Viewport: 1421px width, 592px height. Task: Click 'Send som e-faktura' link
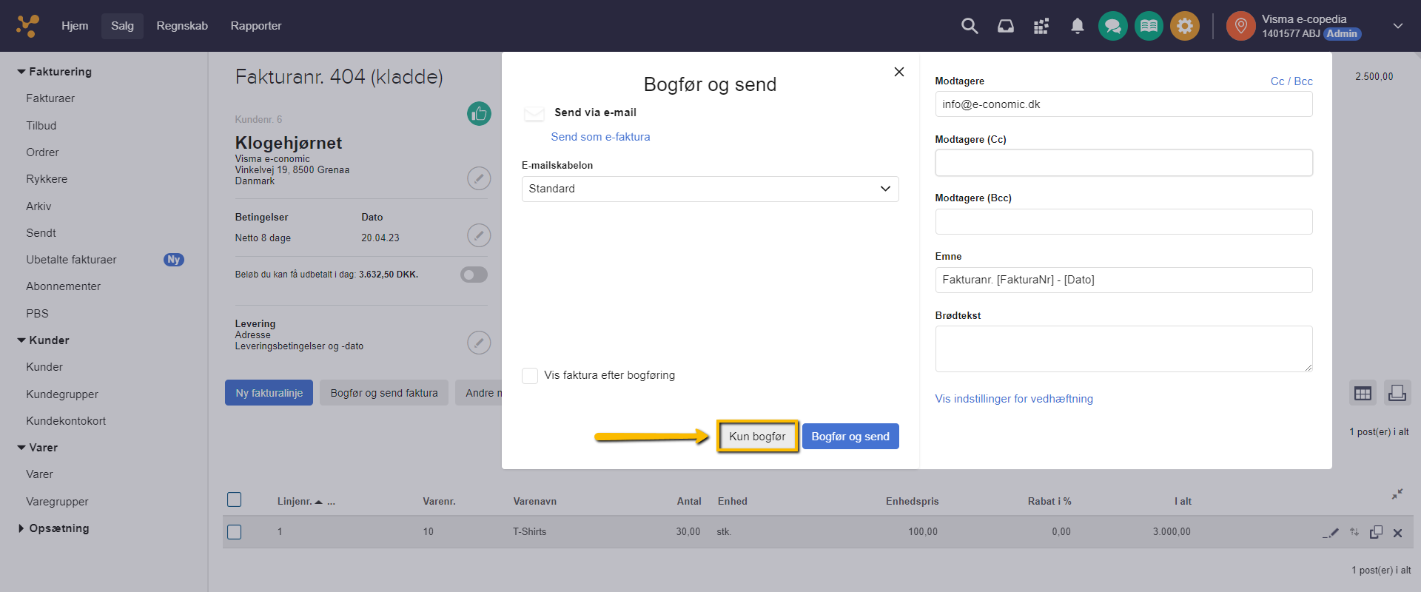(600, 137)
